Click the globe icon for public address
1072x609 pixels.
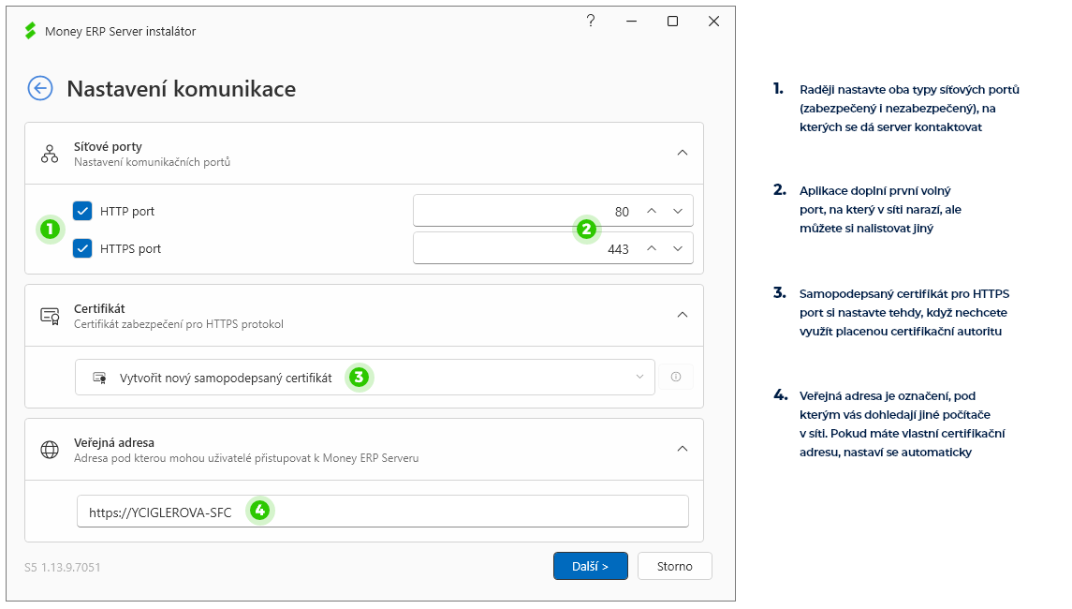coord(50,450)
